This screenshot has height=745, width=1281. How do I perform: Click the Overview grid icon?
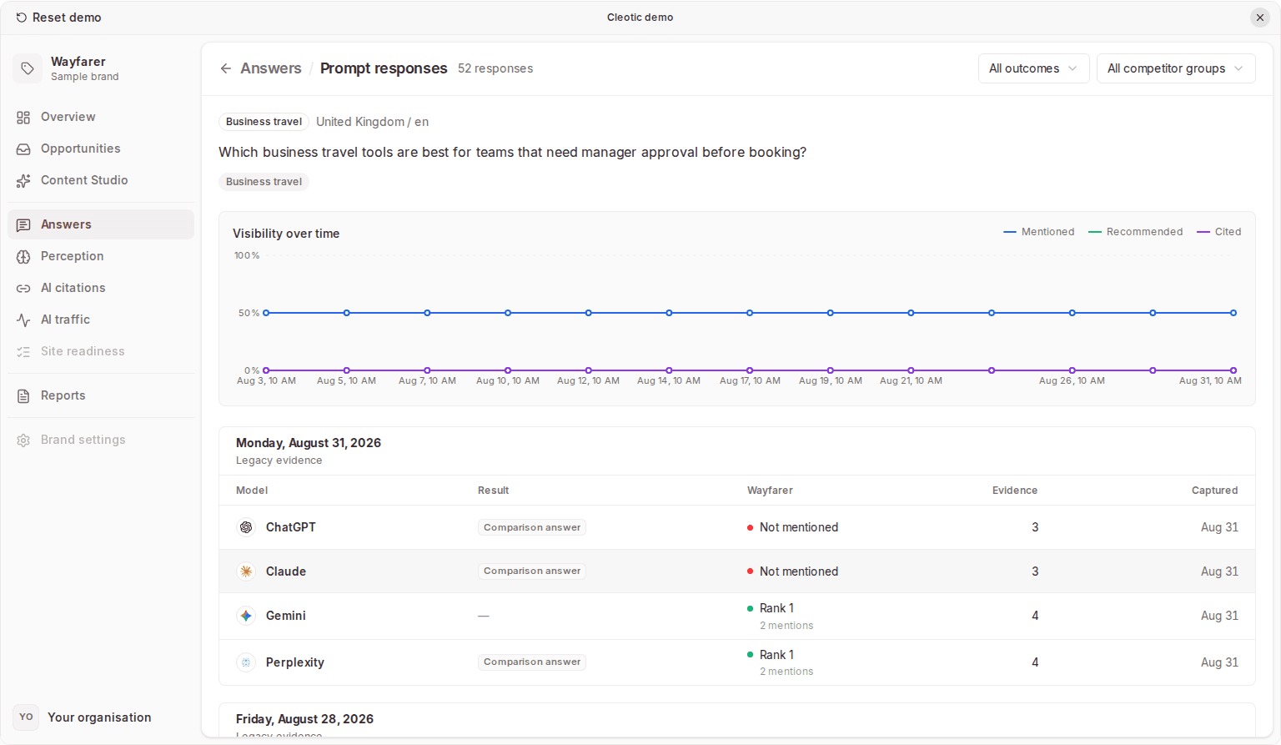click(23, 118)
